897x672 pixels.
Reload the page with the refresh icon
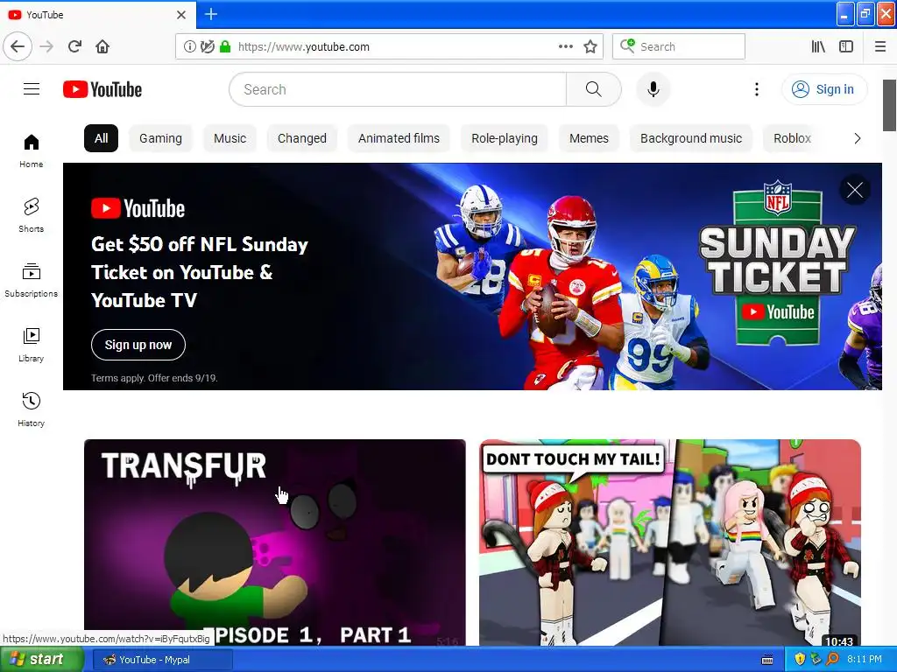[x=75, y=46]
